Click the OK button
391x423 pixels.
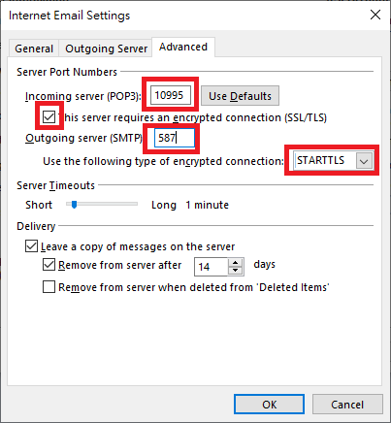coord(269,405)
